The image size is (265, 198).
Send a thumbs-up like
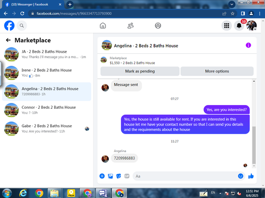pos(251,176)
